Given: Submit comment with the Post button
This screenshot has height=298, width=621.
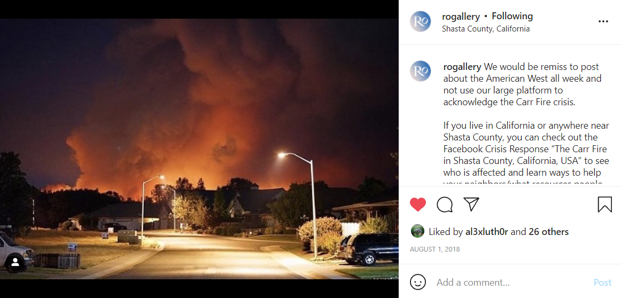Looking at the screenshot, I should (602, 283).
